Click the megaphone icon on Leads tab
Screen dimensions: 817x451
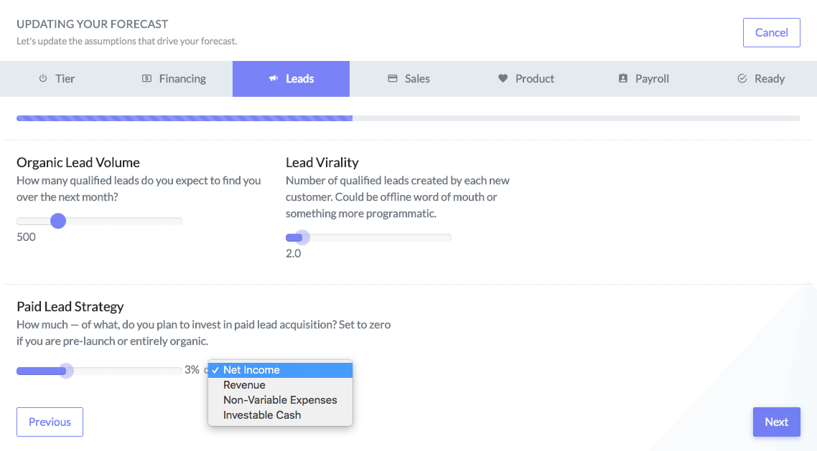(x=273, y=79)
